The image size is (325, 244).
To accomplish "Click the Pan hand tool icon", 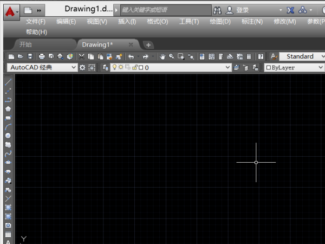I will [162, 56].
